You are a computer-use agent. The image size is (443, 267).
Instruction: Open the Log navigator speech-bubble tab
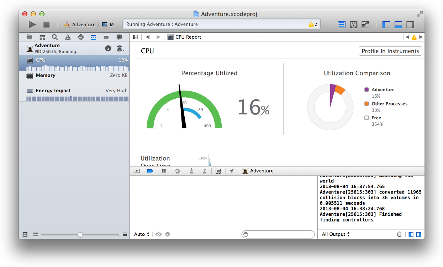119,37
